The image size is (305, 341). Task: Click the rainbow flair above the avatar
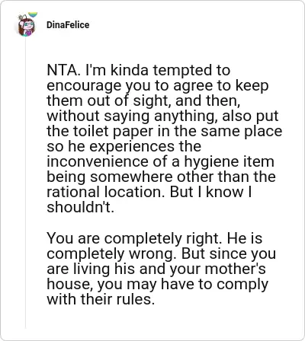(33, 14)
